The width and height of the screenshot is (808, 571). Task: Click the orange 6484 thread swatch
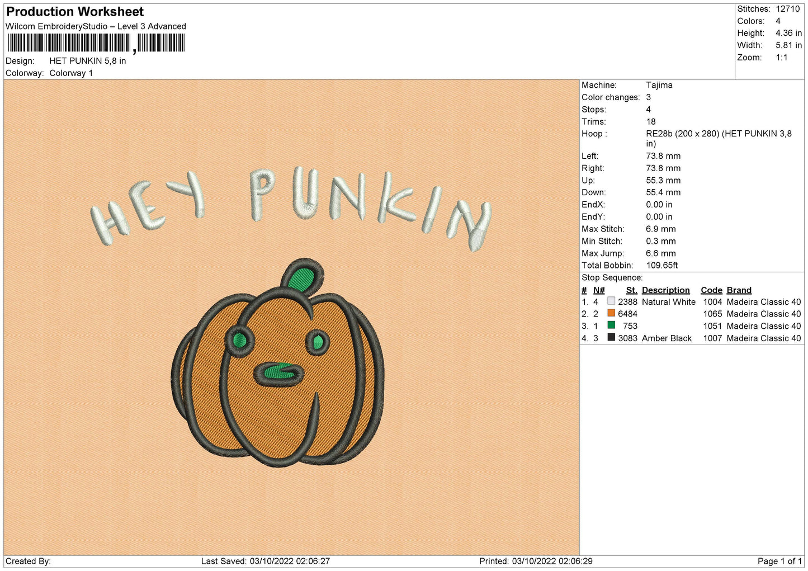[611, 314]
